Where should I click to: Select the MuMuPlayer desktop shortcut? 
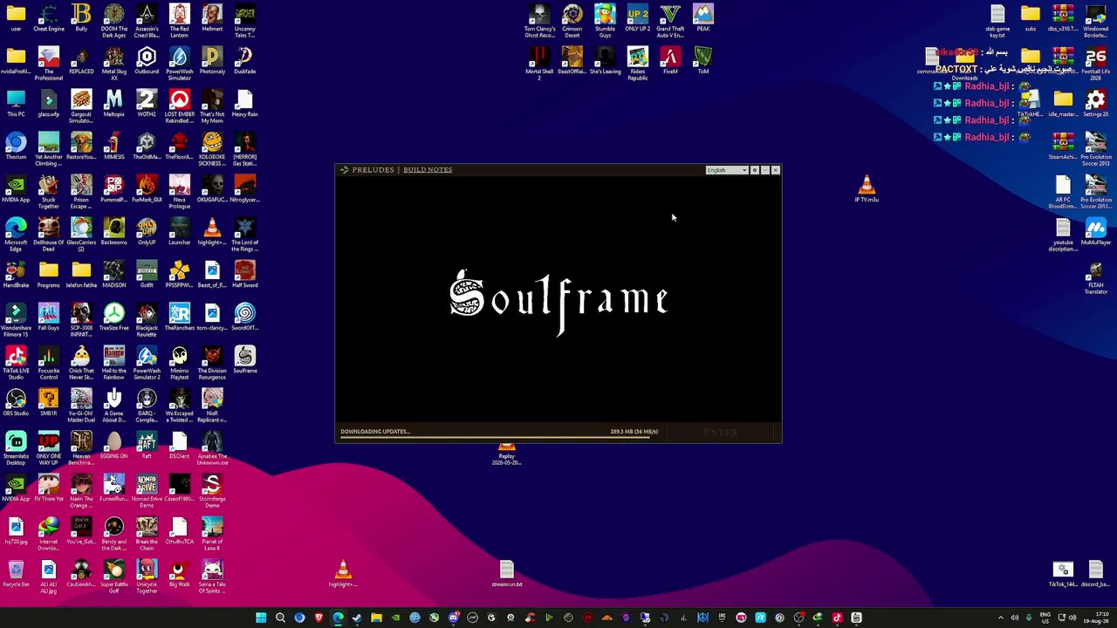point(1096,232)
